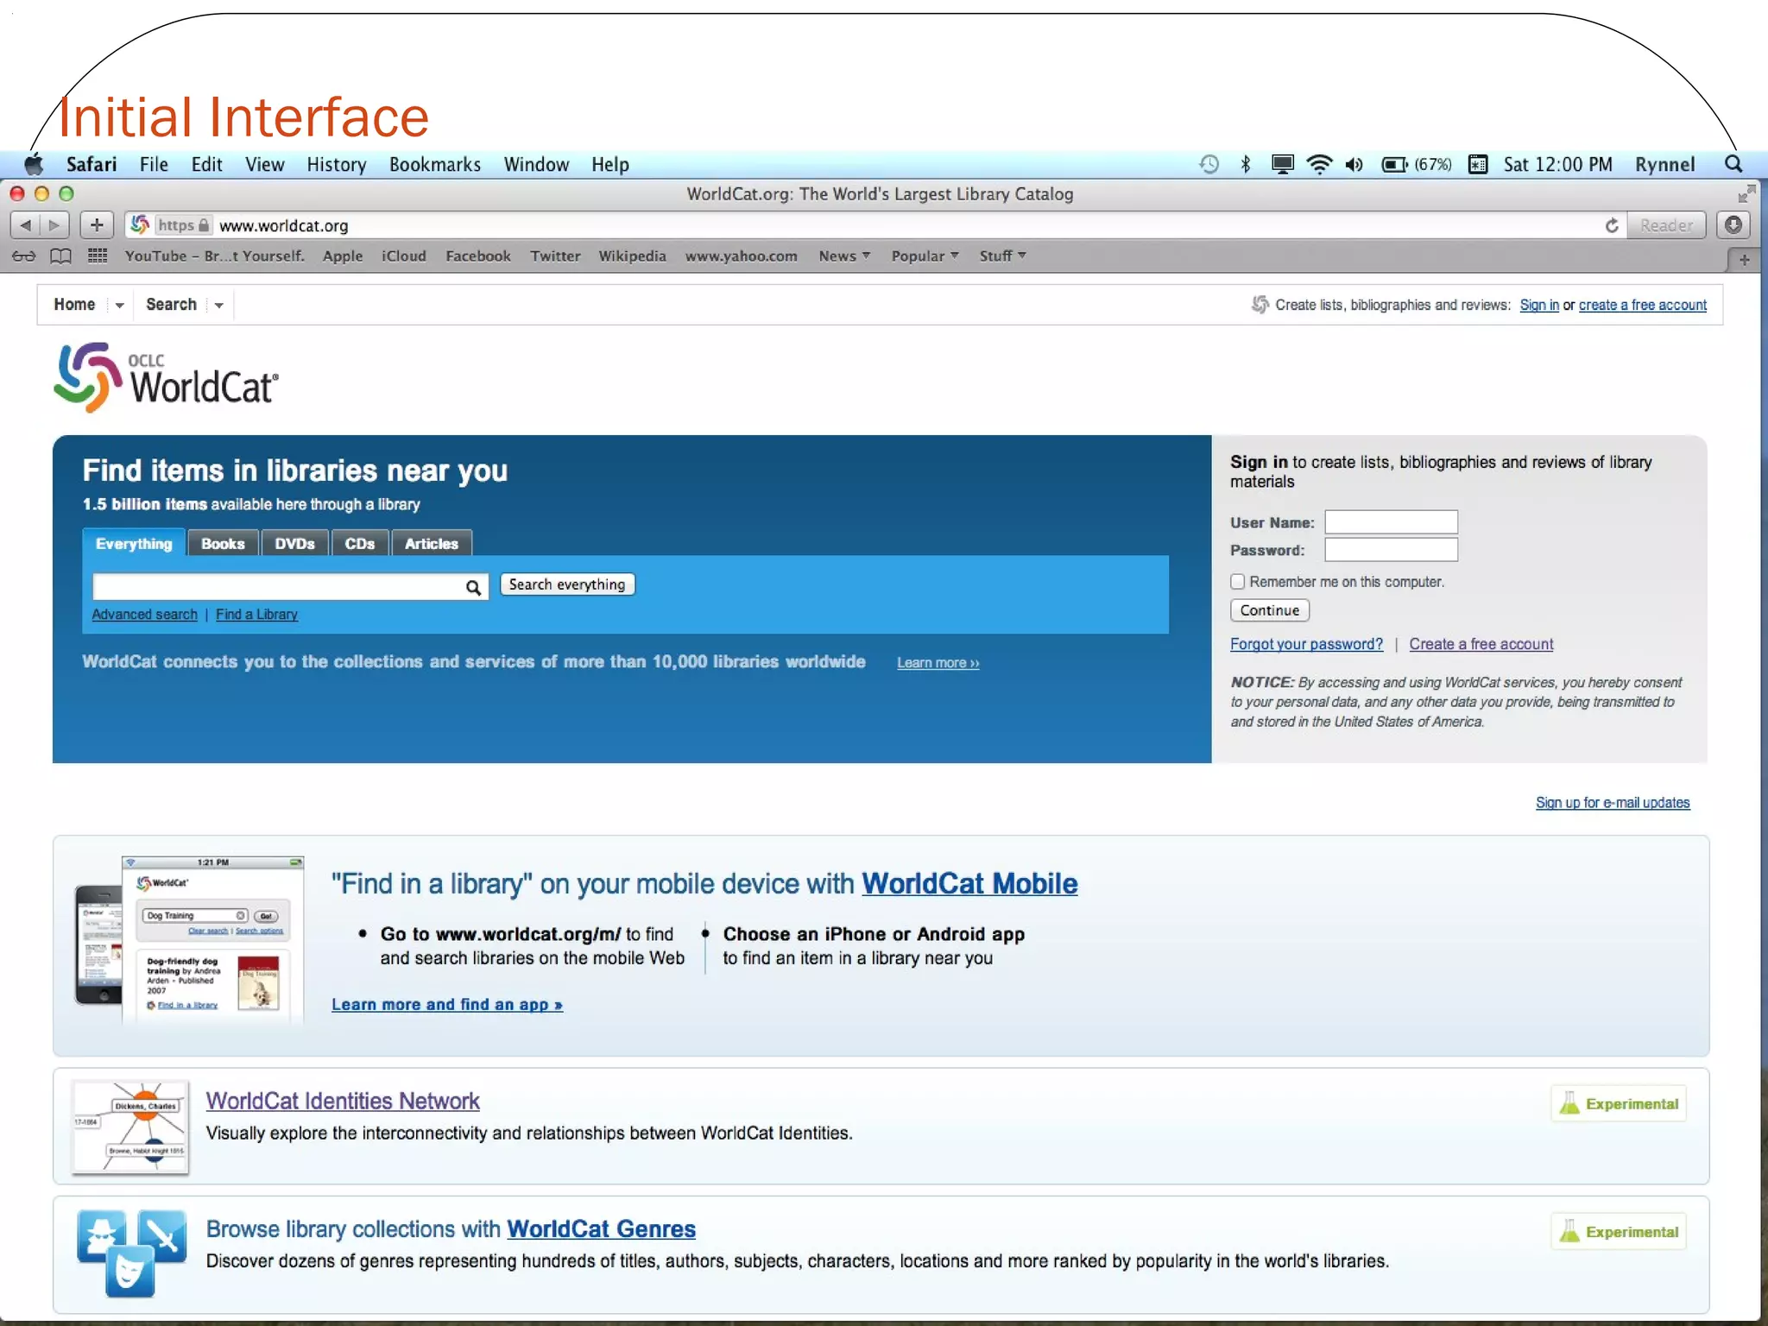Show bookmarks with open book icon
Viewport: 1768px width, 1326px height.
60,256
